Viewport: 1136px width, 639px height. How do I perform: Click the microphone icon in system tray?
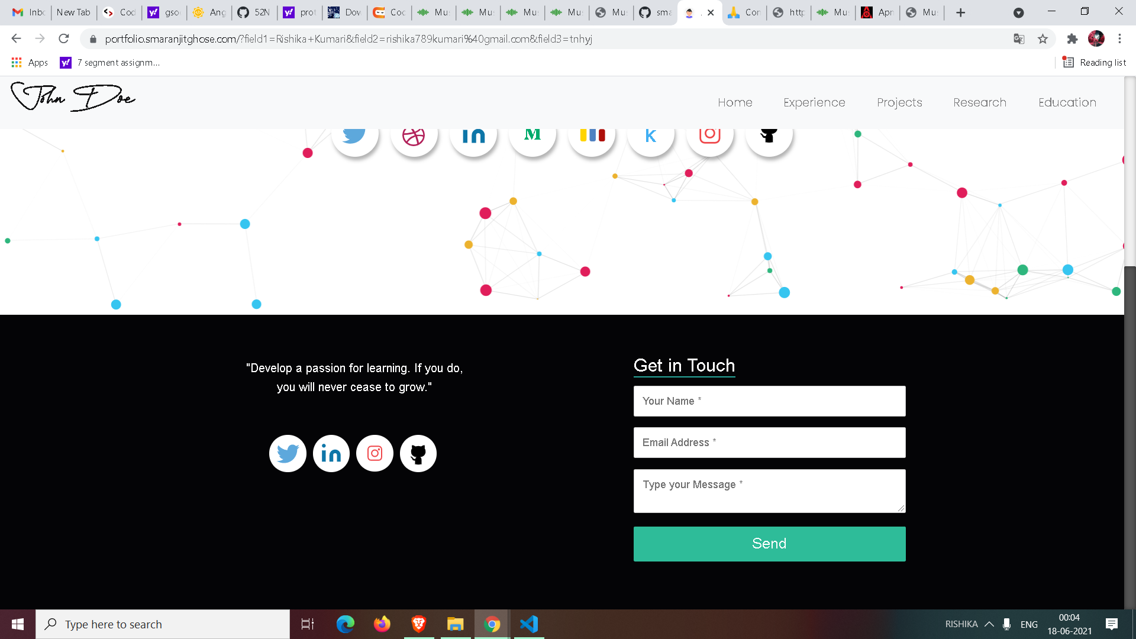(x=1006, y=624)
